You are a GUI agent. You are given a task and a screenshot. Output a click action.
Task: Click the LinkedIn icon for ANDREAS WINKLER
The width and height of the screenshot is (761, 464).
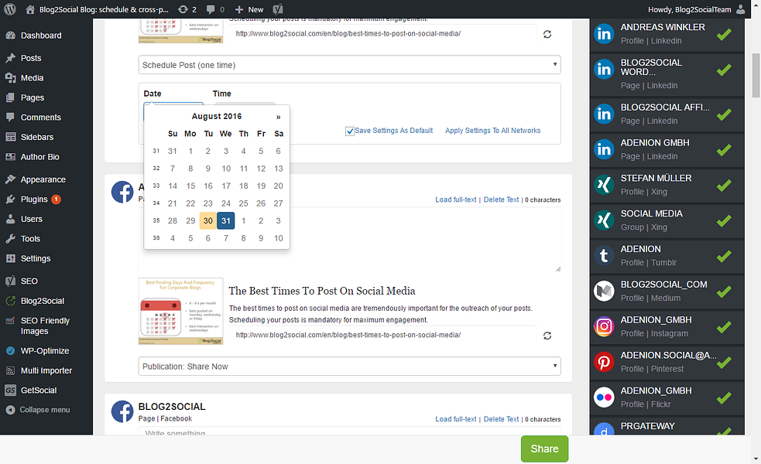coord(604,34)
